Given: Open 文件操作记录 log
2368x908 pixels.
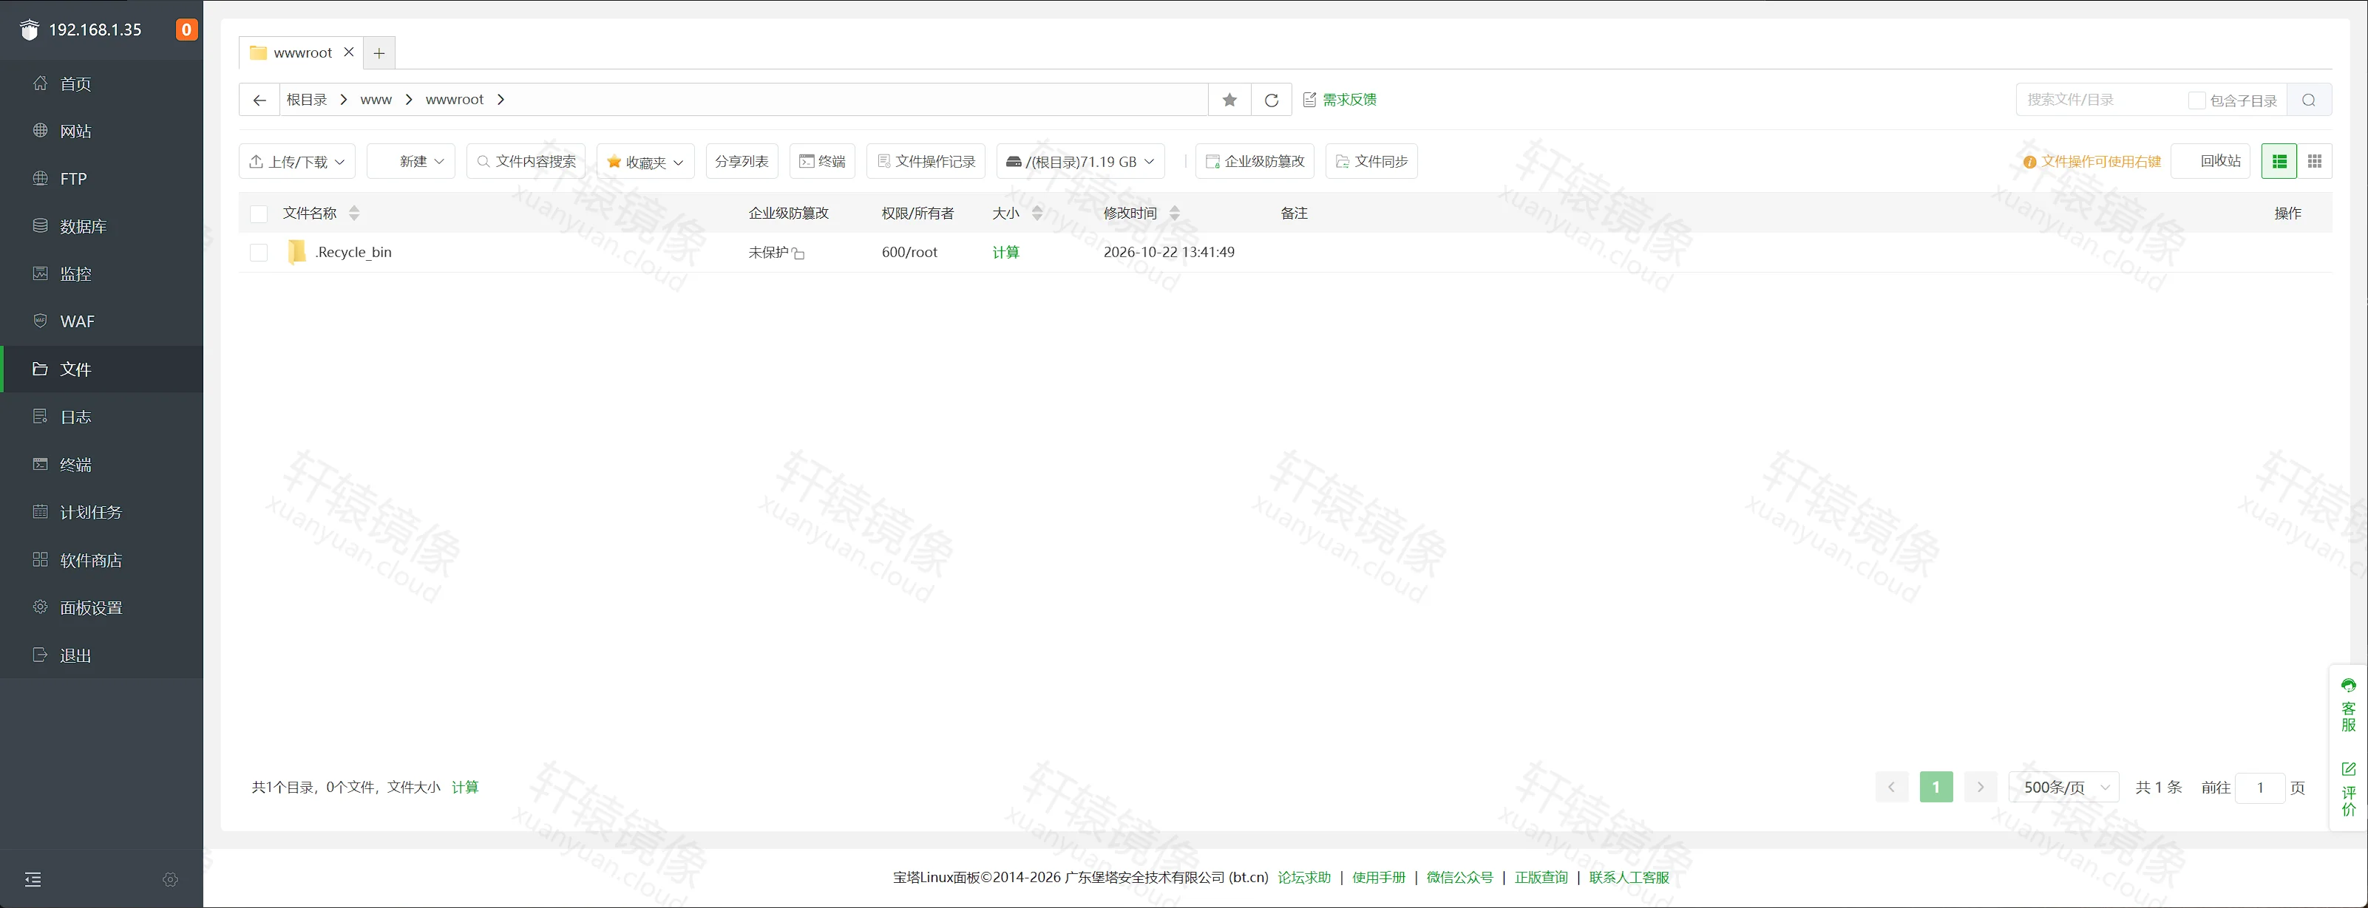Looking at the screenshot, I should [926, 162].
